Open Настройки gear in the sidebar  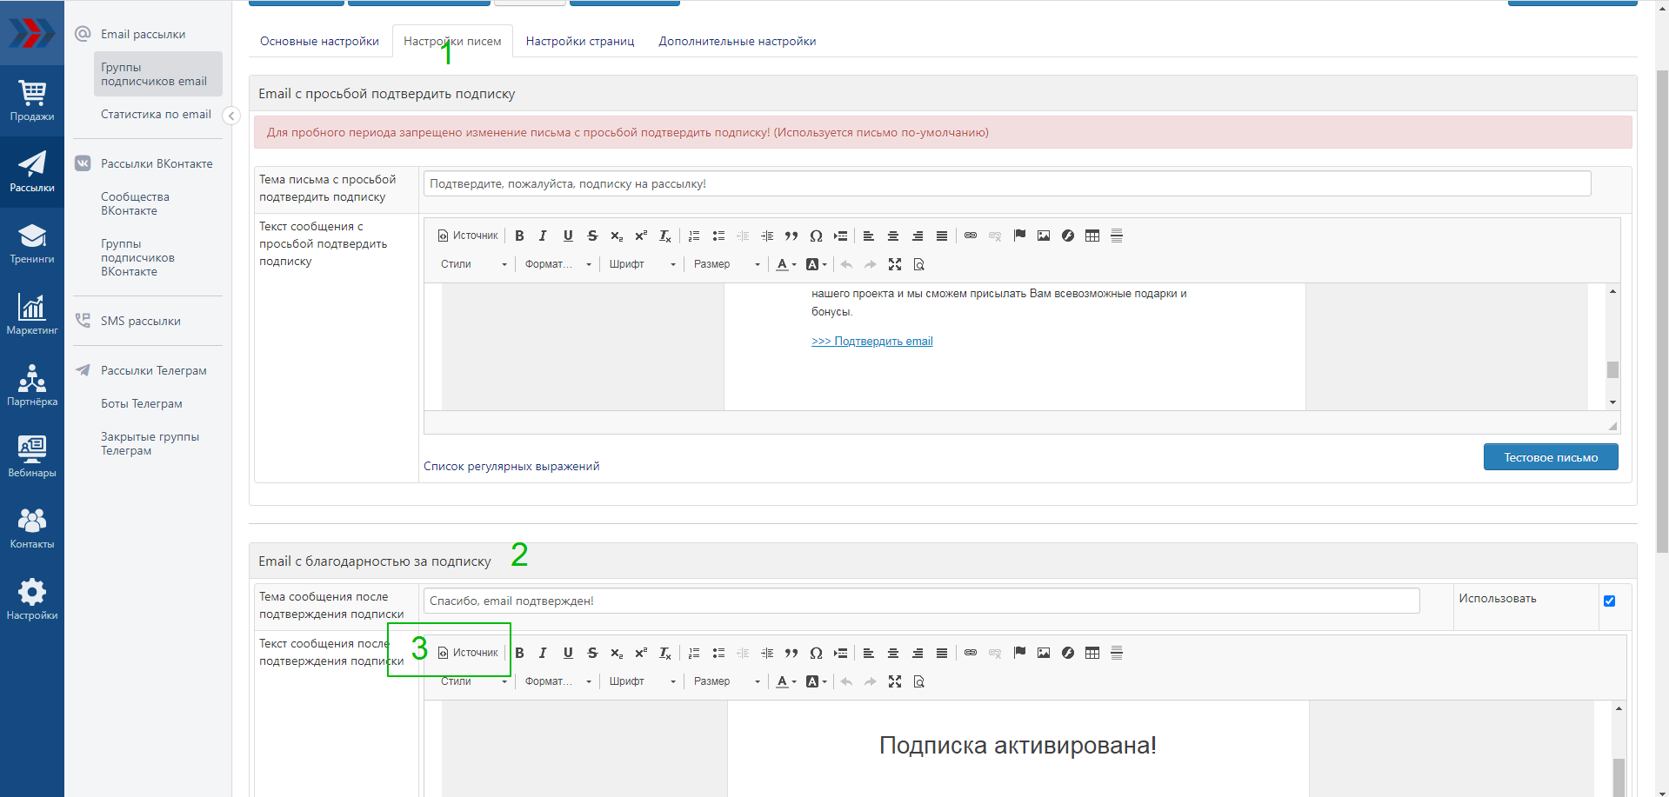point(32,600)
